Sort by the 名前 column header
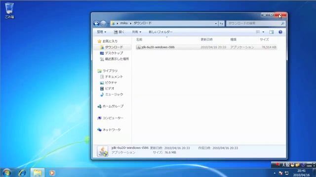 pyautogui.click(x=139, y=39)
